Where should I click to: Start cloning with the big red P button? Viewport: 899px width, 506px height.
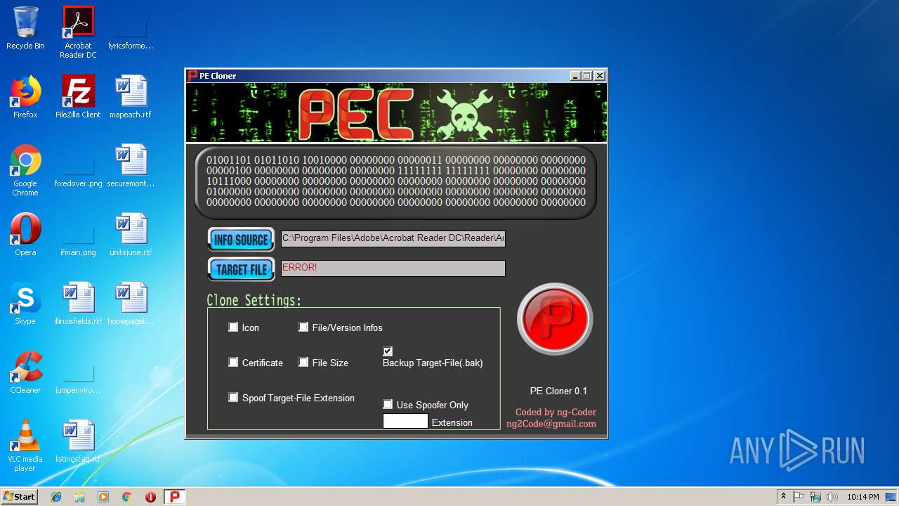point(555,319)
